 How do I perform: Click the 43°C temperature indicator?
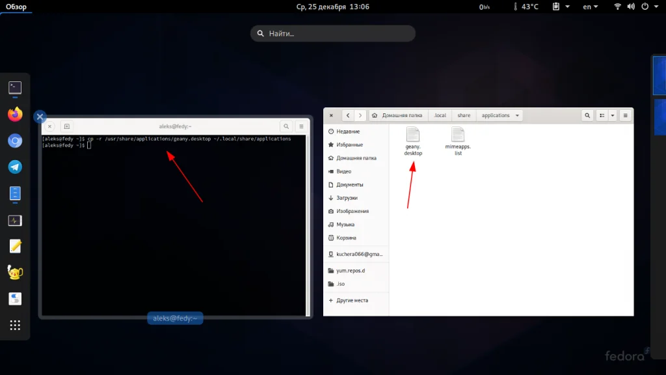[526, 7]
